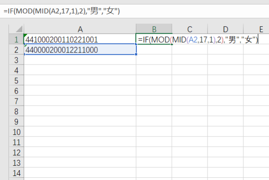The width and height of the screenshot is (269, 180).
Task: Select column A header
Action: point(80,29)
